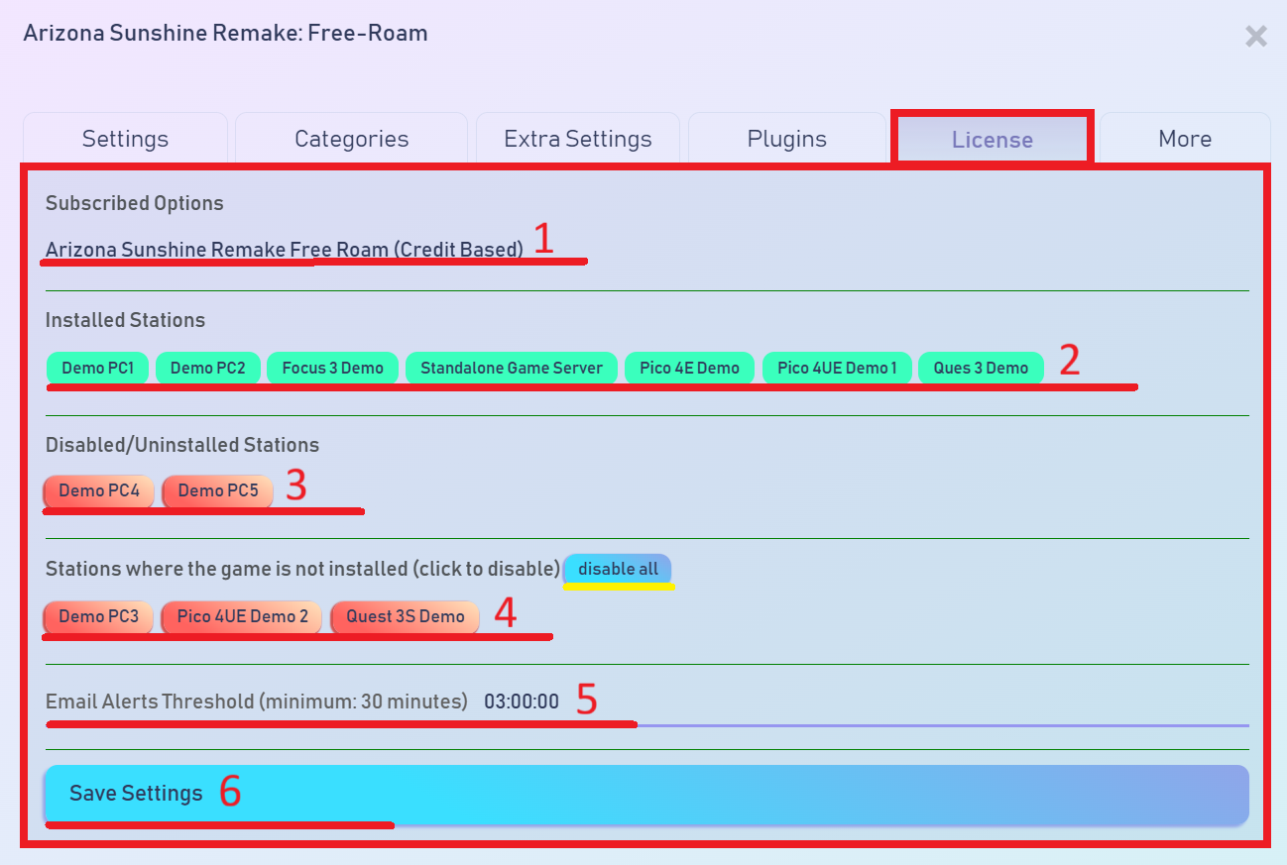Select the Ques 3 Demo station
Viewport: 1287px width, 865px height.
pyautogui.click(x=981, y=368)
